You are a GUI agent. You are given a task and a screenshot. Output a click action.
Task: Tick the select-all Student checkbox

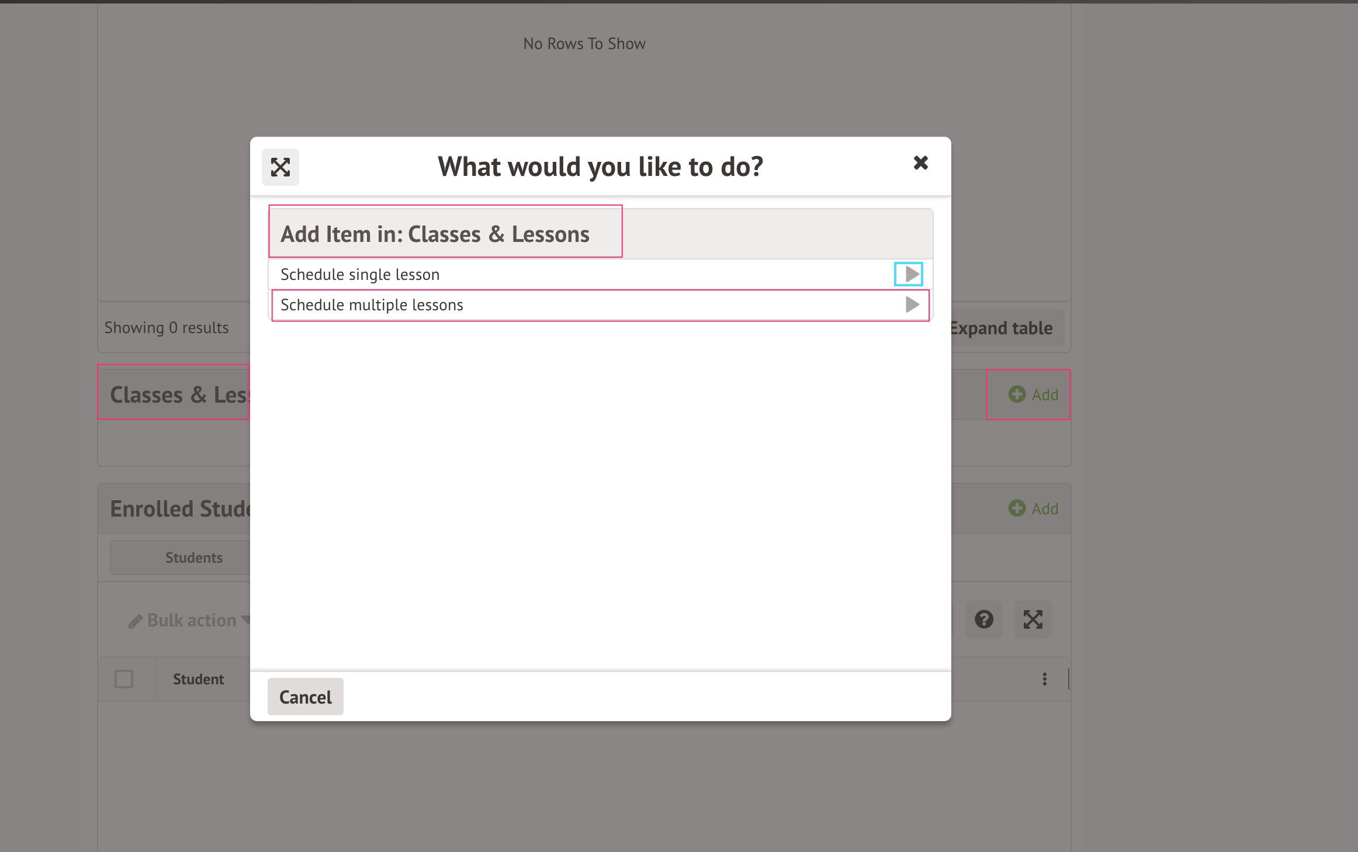click(124, 679)
